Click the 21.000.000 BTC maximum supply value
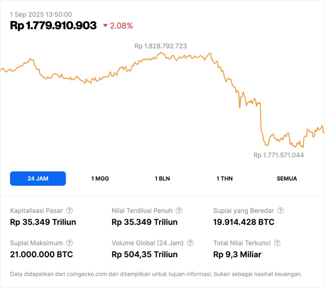The width and height of the screenshot is (325, 288). pyautogui.click(x=42, y=255)
